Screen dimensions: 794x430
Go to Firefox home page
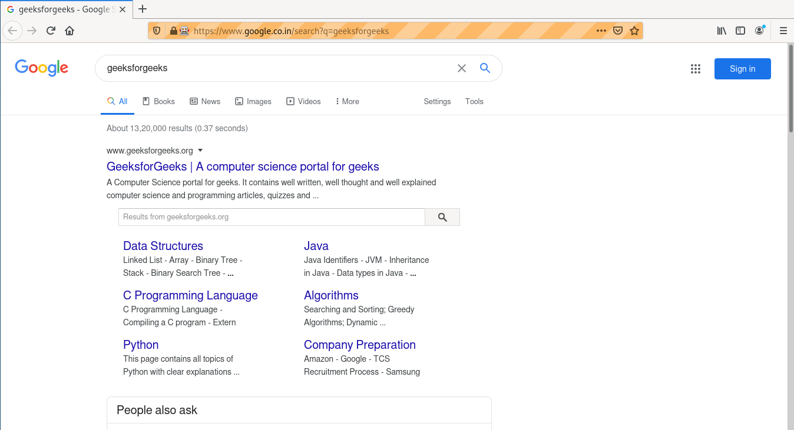(70, 31)
